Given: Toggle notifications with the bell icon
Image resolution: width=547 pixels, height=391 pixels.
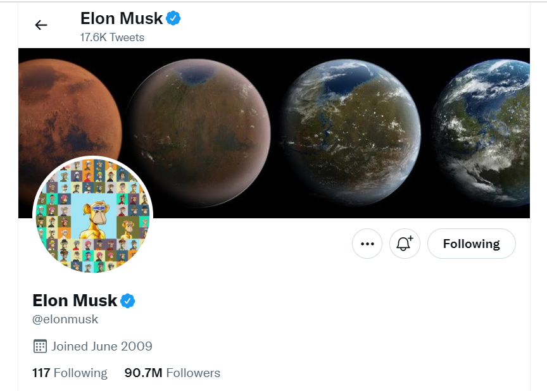Looking at the screenshot, I should pos(405,244).
